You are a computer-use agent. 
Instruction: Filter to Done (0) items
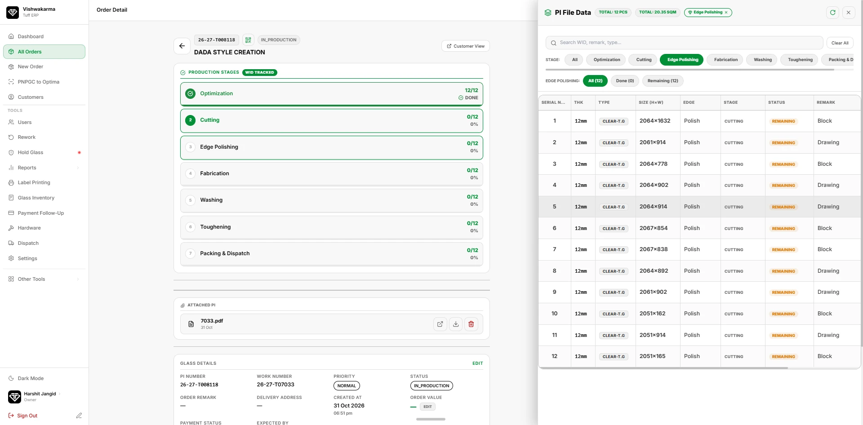pyautogui.click(x=625, y=81)
